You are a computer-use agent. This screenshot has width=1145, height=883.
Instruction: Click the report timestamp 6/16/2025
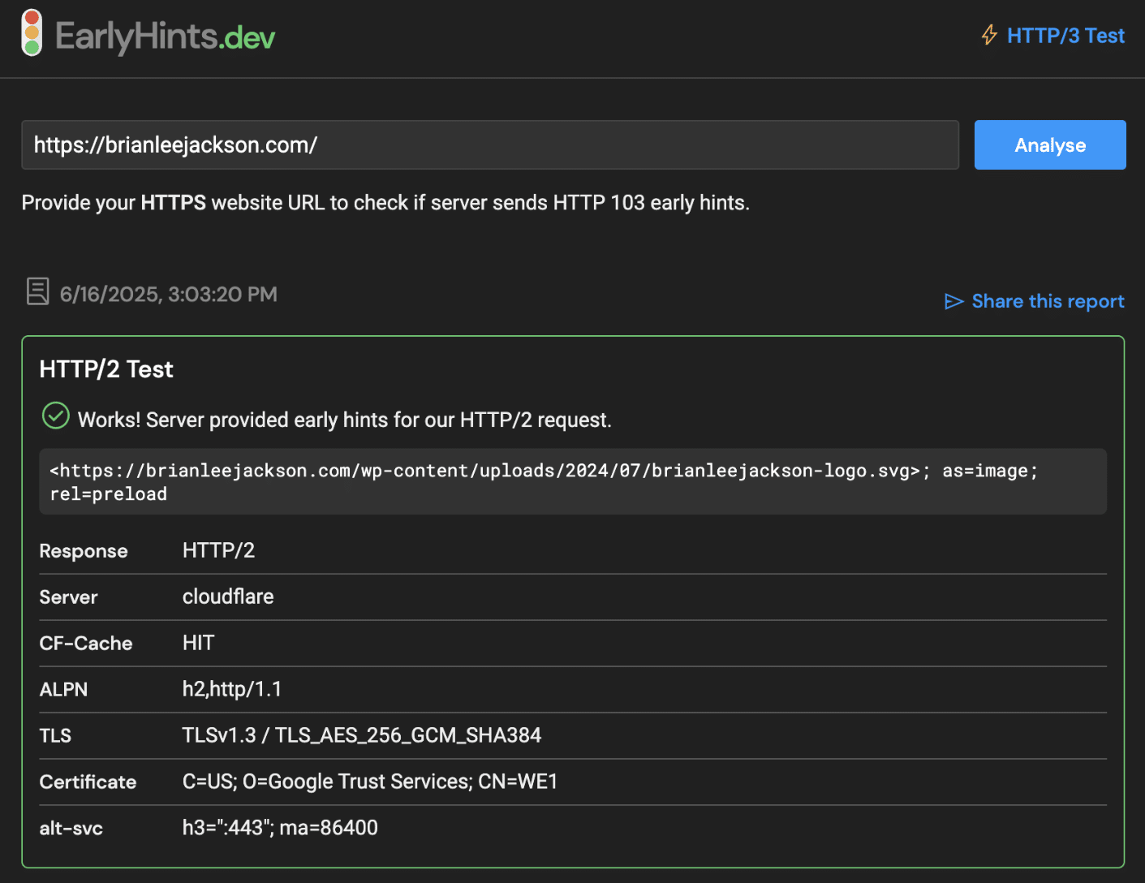(168, 294)
